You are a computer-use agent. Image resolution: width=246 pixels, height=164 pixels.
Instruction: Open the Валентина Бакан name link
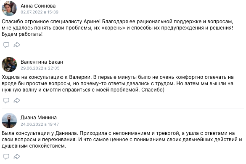click(42, 62)
